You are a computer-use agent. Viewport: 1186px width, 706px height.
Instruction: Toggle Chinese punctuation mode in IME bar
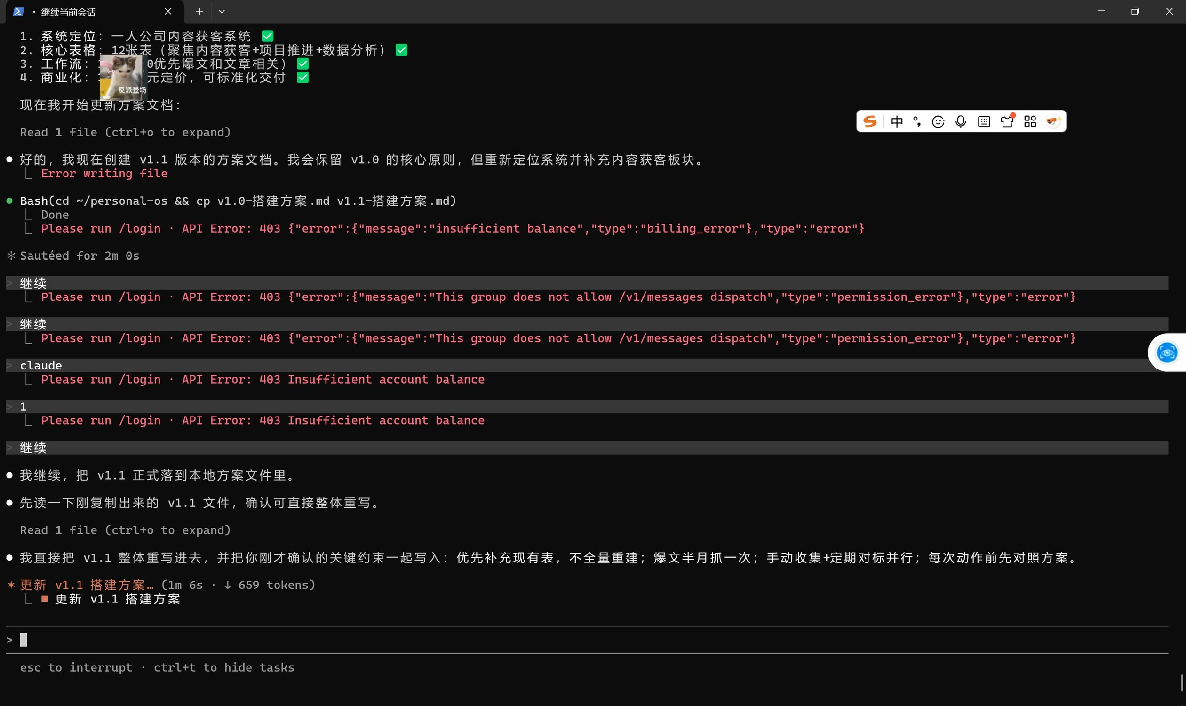(x=917, y=121)
